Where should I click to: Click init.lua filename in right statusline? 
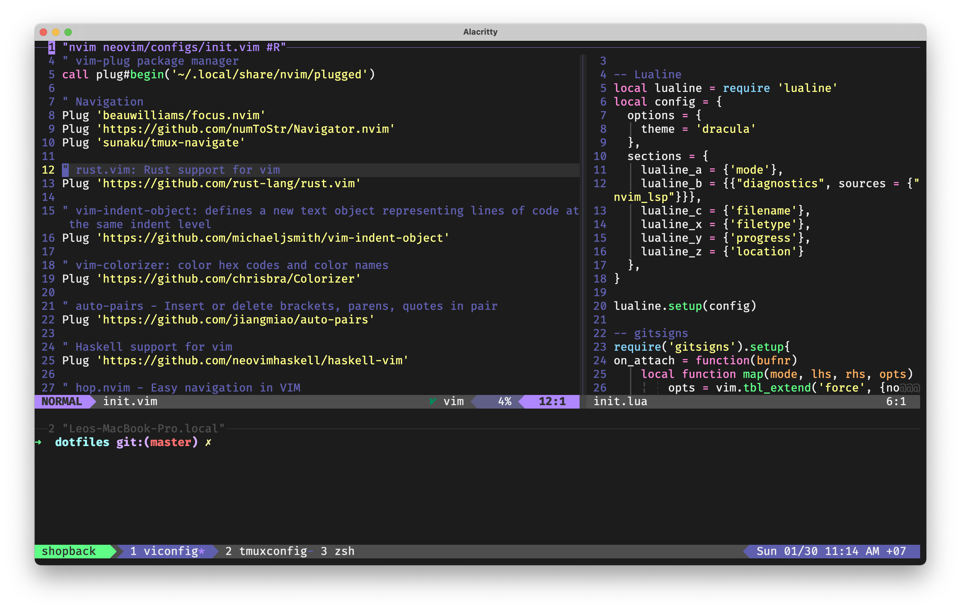click(x=620, y=401)
